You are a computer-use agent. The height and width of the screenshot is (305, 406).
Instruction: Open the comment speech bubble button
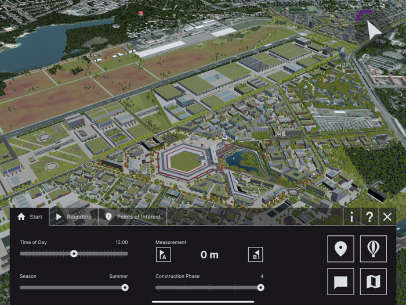click(340, 282)
